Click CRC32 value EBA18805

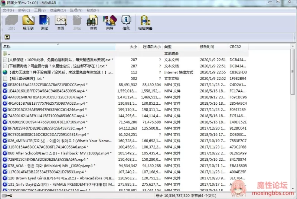coord(238,166)
